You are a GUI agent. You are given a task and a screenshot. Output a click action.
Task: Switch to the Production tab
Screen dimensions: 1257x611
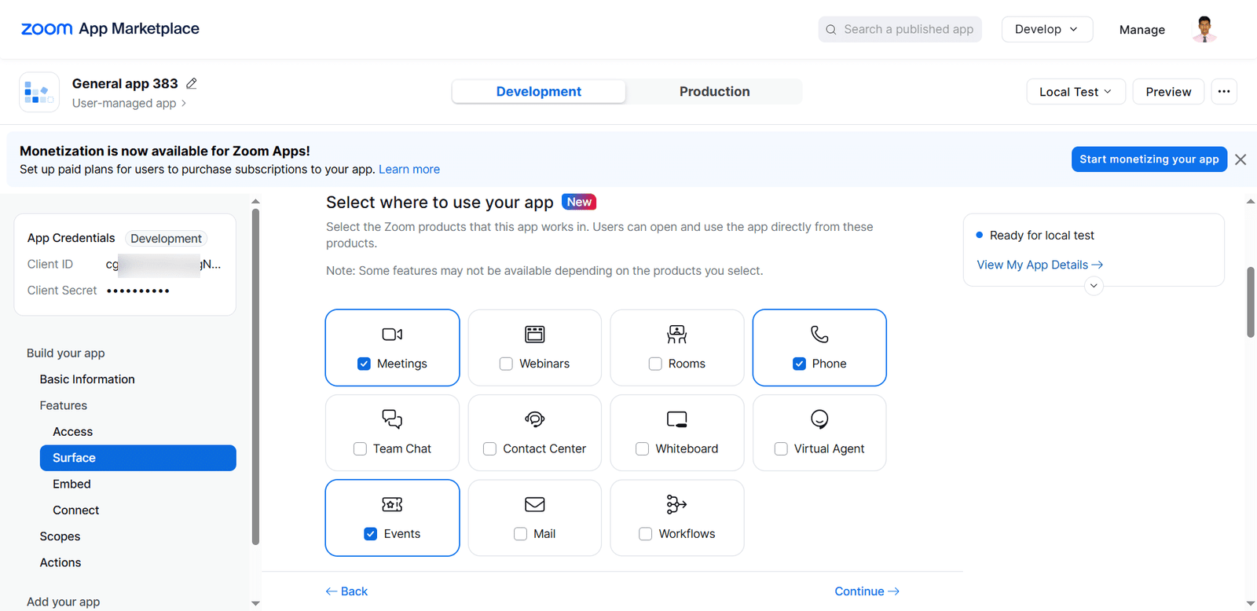click(x=714, y=92)
